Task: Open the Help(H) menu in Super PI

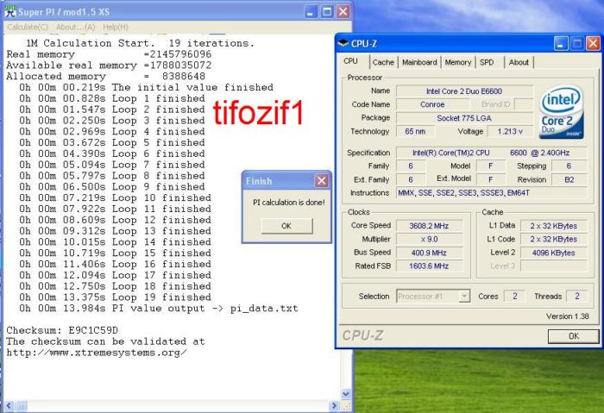Action: pos(116,27)
